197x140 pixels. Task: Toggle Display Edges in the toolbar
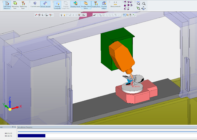[104, 5]
